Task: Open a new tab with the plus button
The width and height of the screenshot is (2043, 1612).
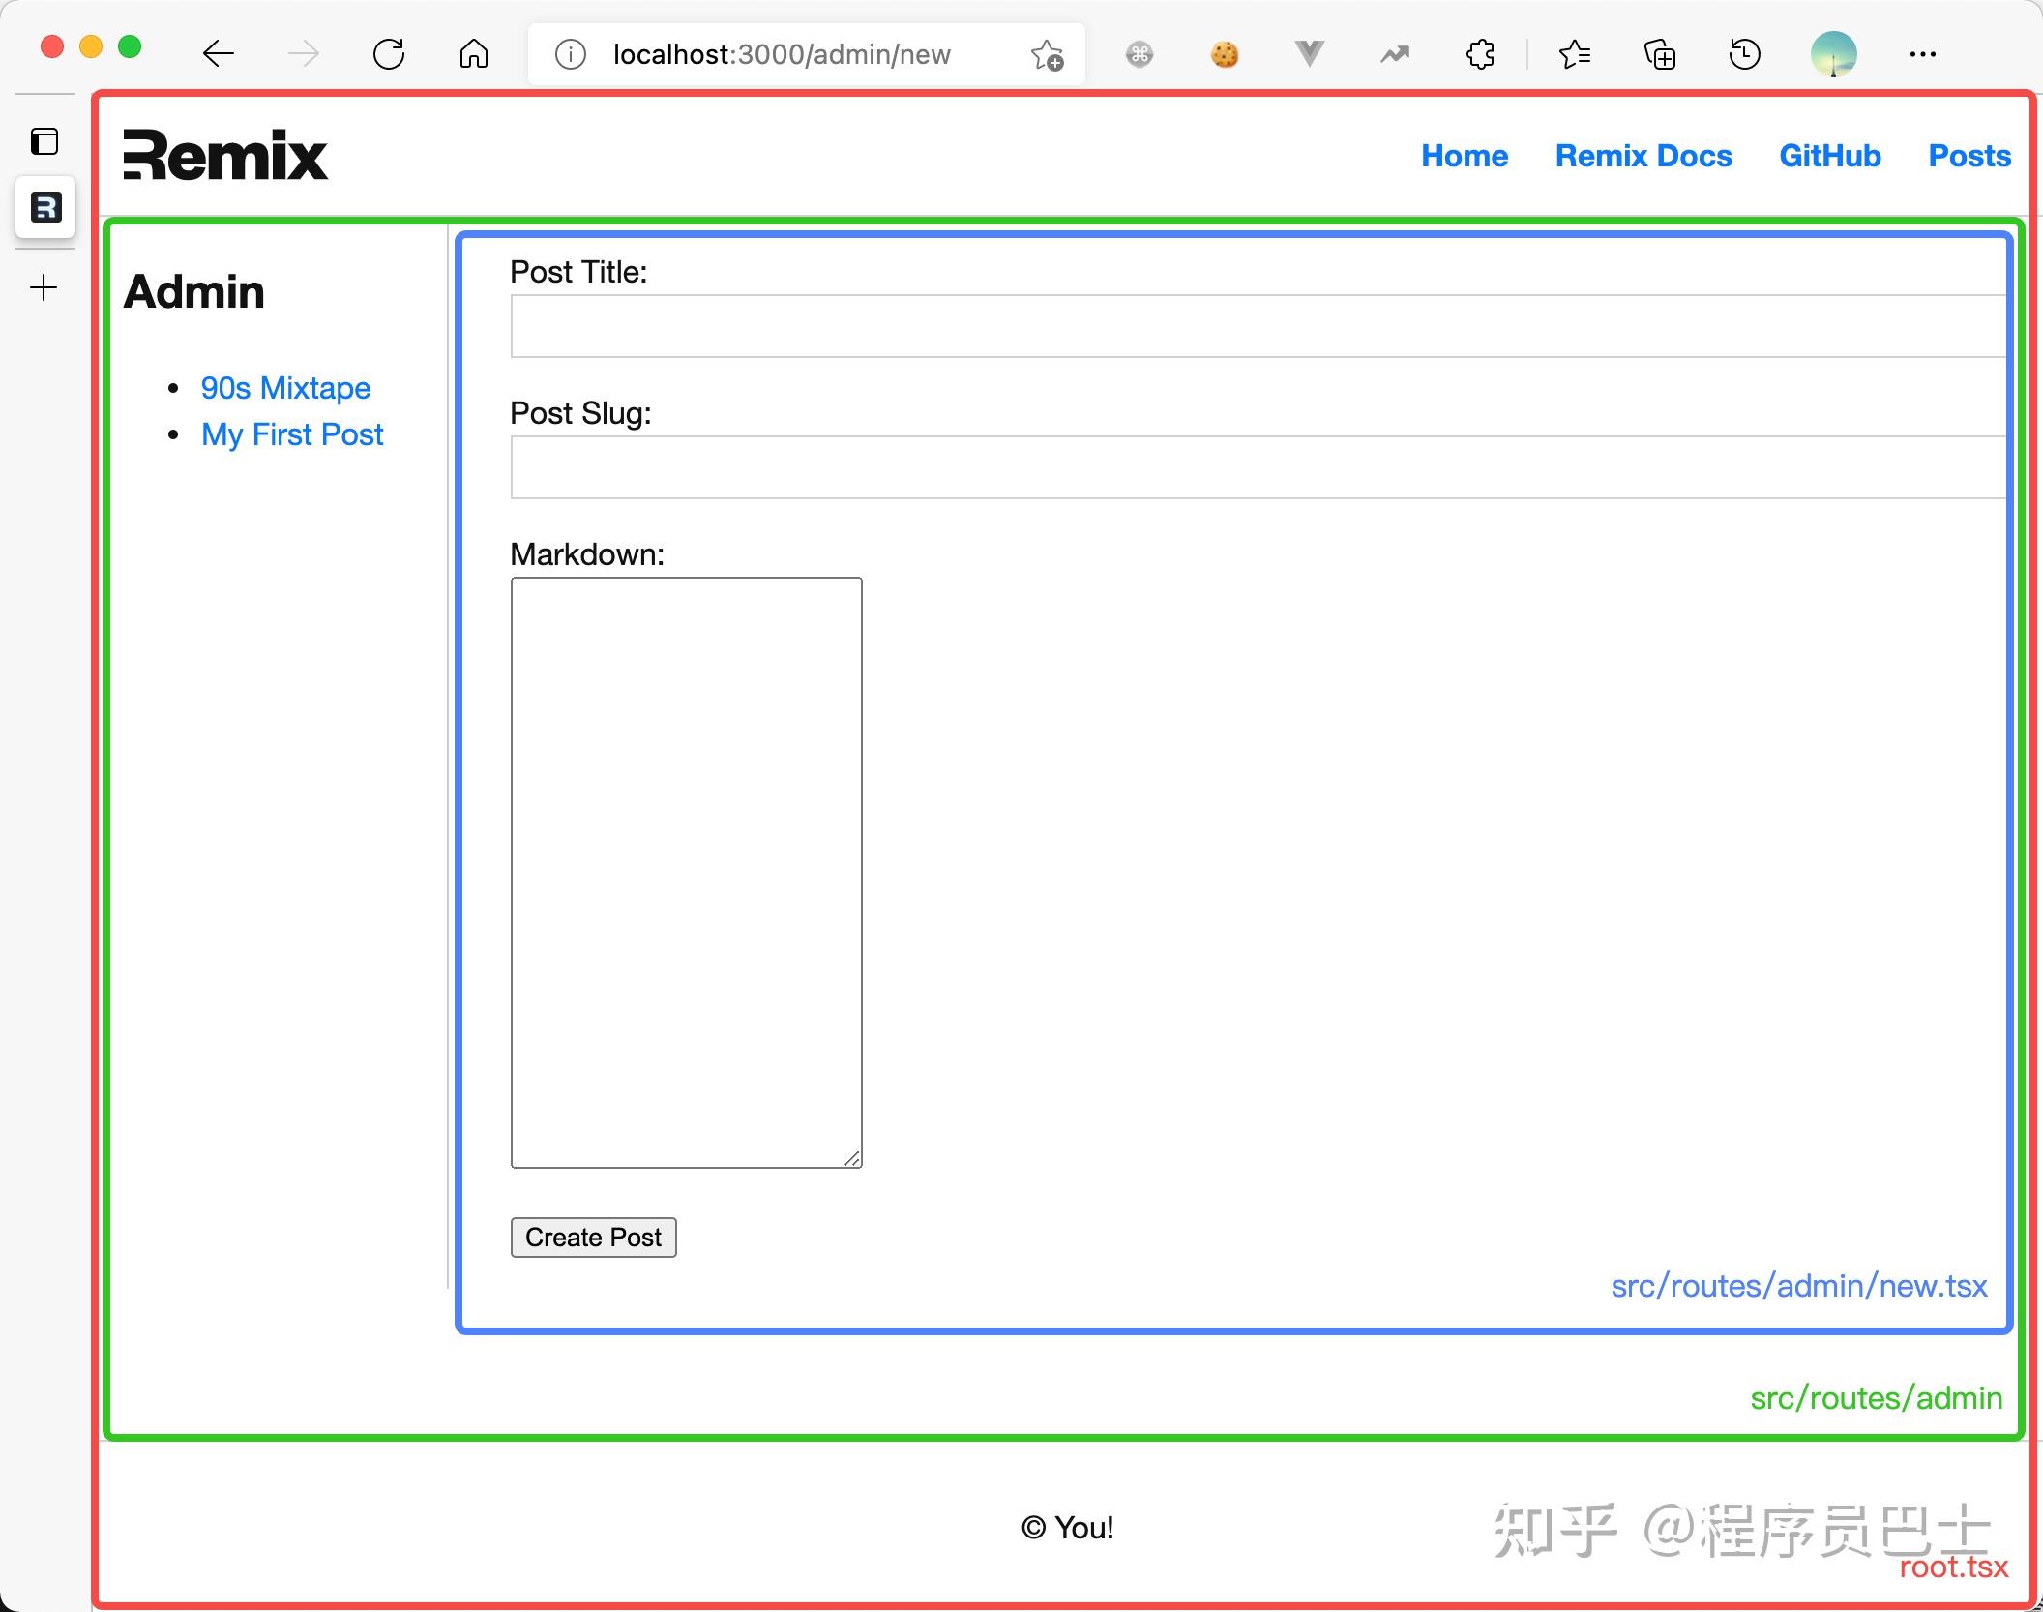Action: [44, 287]
